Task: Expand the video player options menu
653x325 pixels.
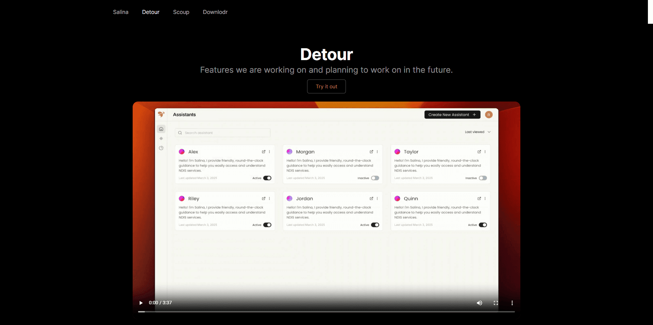Action: coord(512,303)
